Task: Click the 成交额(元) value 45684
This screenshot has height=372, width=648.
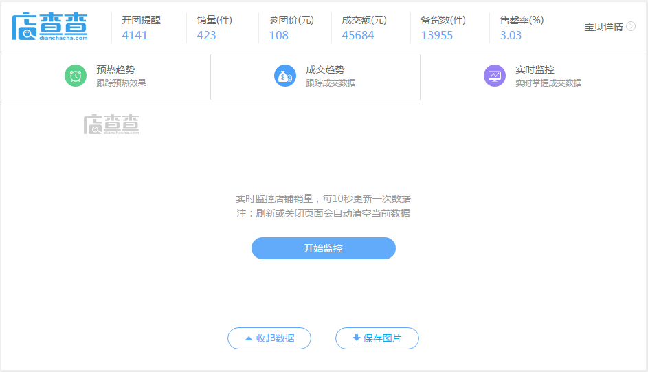Action: pos(358,36)
